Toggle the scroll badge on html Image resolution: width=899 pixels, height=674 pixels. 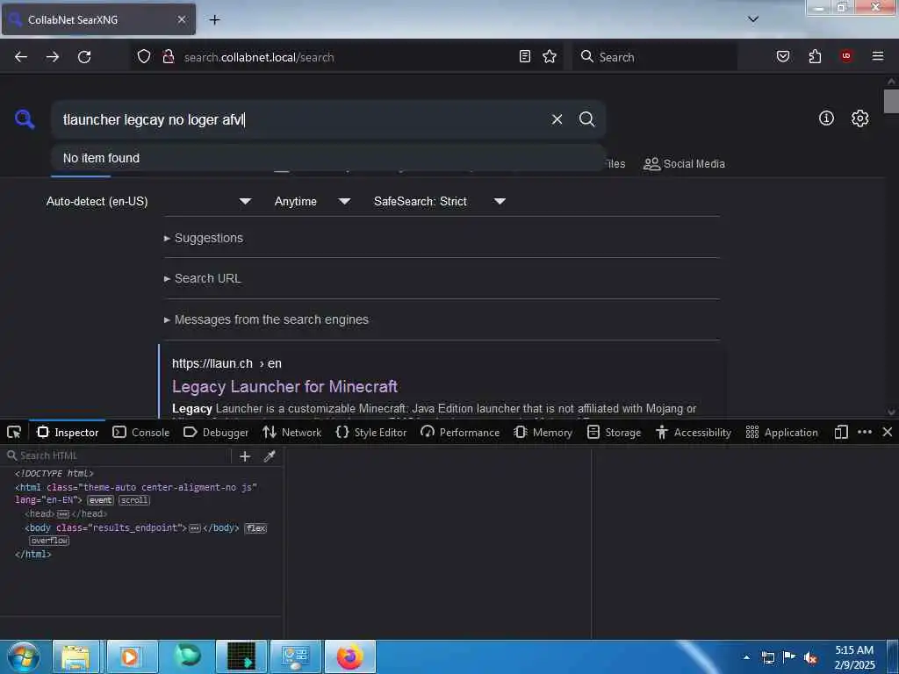click(x=134, y=500)
